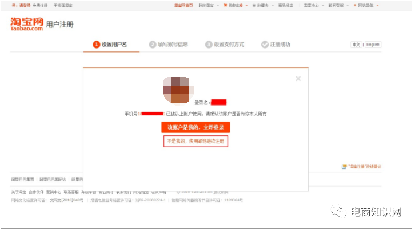Open 合作伙伴 footer link
The image size is (415, 230).
[36, 192]
